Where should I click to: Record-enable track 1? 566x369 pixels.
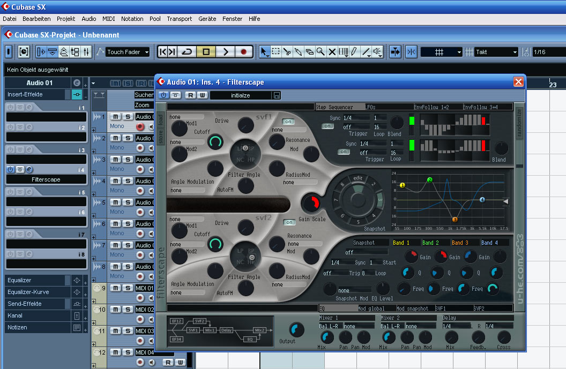pos(140,126)
